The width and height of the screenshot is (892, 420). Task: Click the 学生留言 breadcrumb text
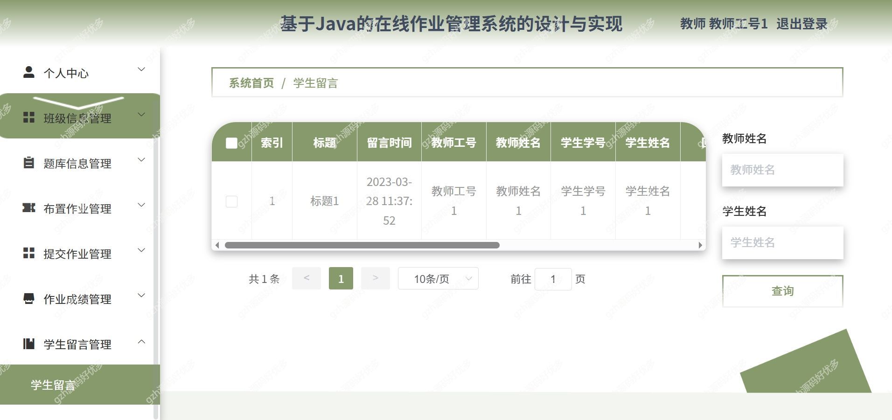(315, 83)
